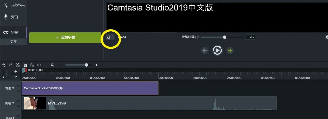
Task: Toggle visibility eye for 轨道 3
Action: [x=18, y=86]
